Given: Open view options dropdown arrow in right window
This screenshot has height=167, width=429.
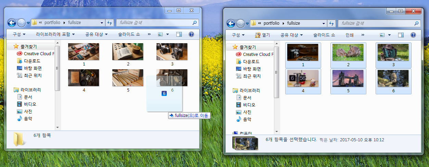Looking at the screenshot, I should [390, 35].
